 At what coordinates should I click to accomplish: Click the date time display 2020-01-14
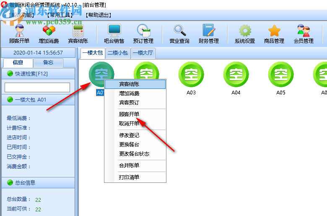(x=38, y=52)
